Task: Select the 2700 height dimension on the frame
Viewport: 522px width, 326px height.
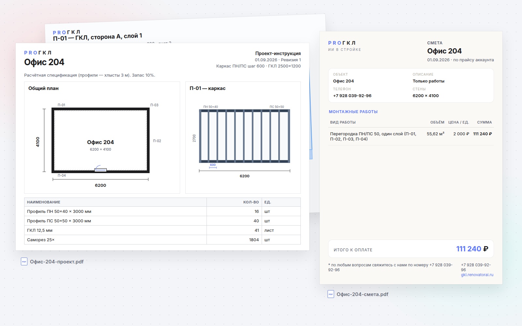Action: tap(194, 138)
